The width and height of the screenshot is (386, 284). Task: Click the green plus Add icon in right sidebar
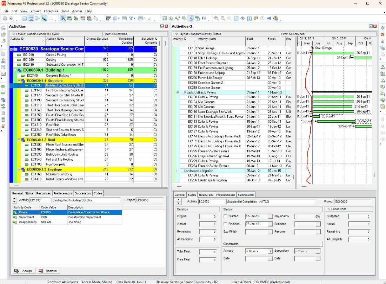[x=382, y=28]
